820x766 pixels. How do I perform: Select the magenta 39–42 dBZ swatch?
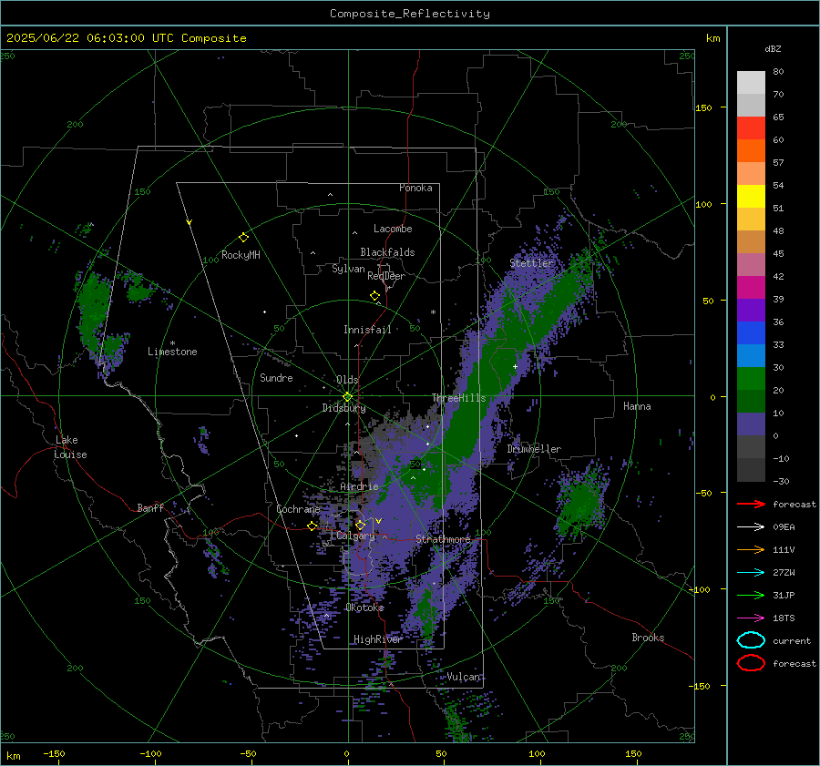click(x=751, y=288)
